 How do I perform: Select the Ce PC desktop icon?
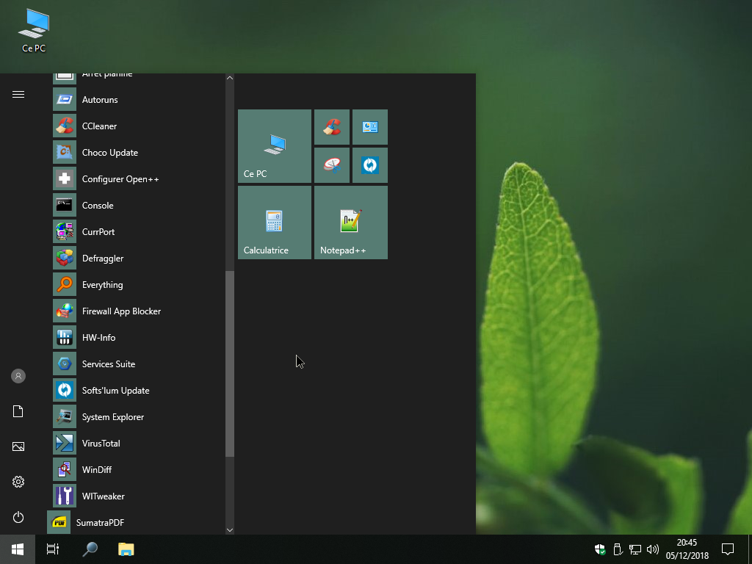(x=34, y=30)
